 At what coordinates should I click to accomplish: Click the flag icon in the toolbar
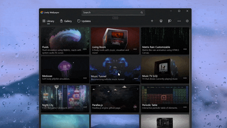pyautogui.click(x=170, y=21)
